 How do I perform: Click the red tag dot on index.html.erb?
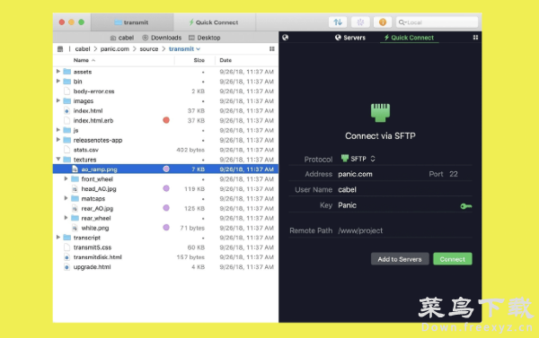coord(166,120)
